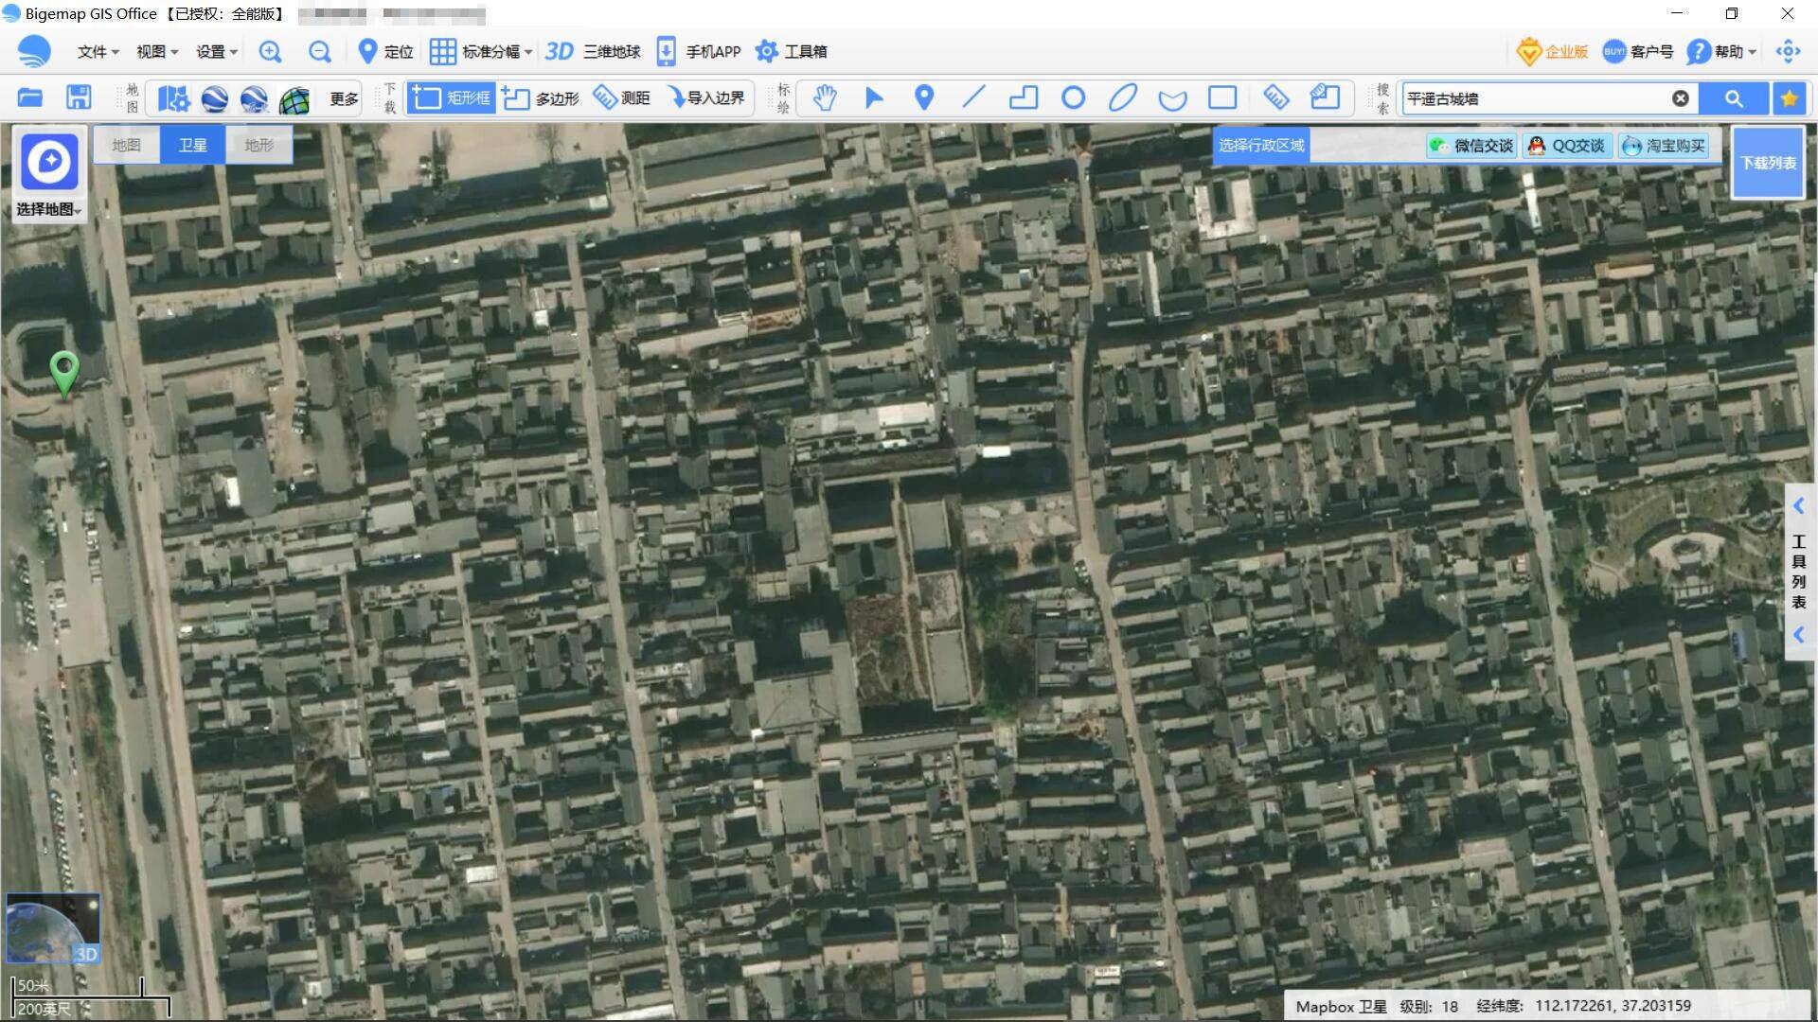This screenshot has height=1022, width=1818.
Task: Select the 多边形 polygon download tool
Action: tap(541, 97)
